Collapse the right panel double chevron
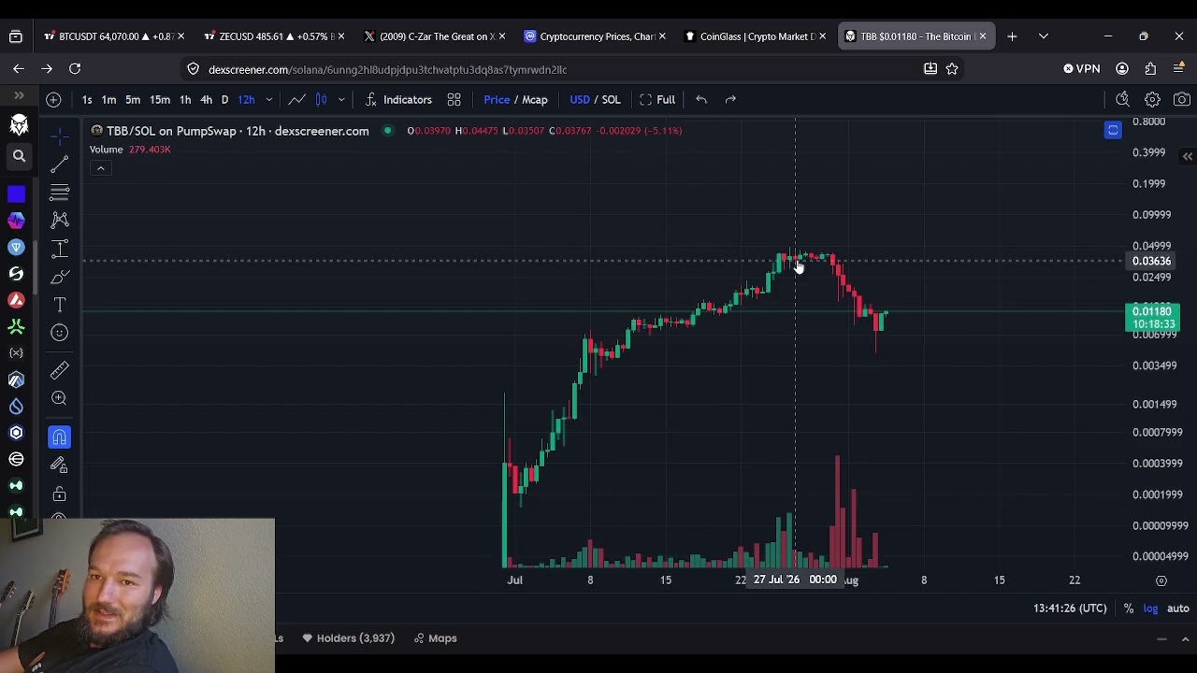The height and width of the screenshot is (673, 1197). click(x=1187, y=156)
